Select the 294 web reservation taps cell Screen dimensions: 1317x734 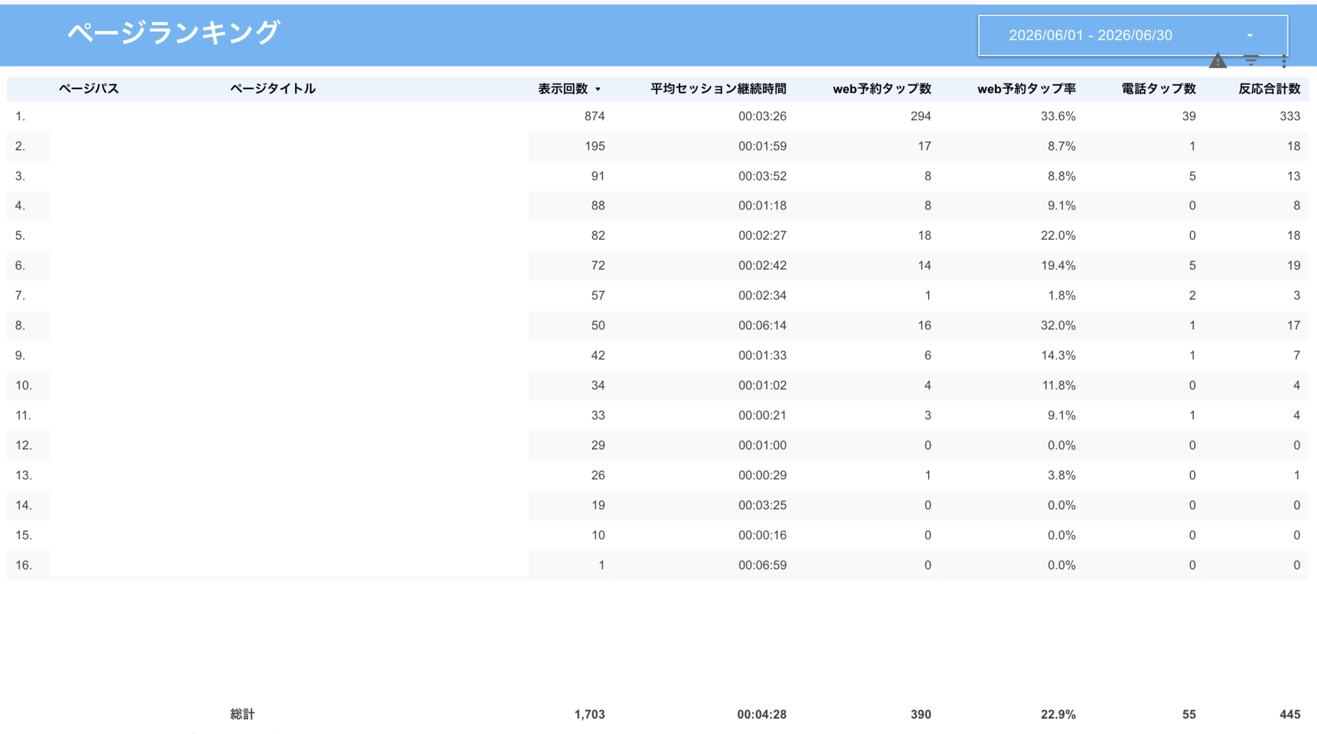tap(921, 116)
